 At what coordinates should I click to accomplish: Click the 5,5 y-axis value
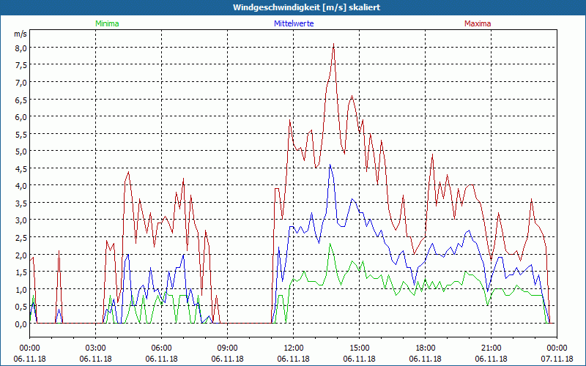21,135
